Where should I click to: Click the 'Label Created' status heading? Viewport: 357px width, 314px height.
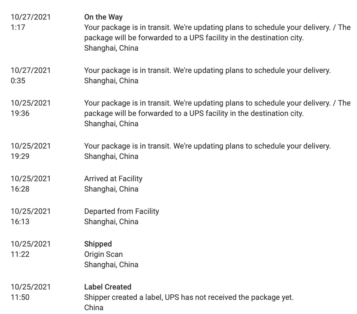point(108,287)
